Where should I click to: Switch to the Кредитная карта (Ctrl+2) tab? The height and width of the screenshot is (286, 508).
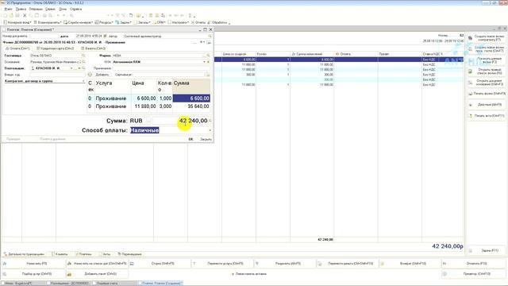point(56,48)
